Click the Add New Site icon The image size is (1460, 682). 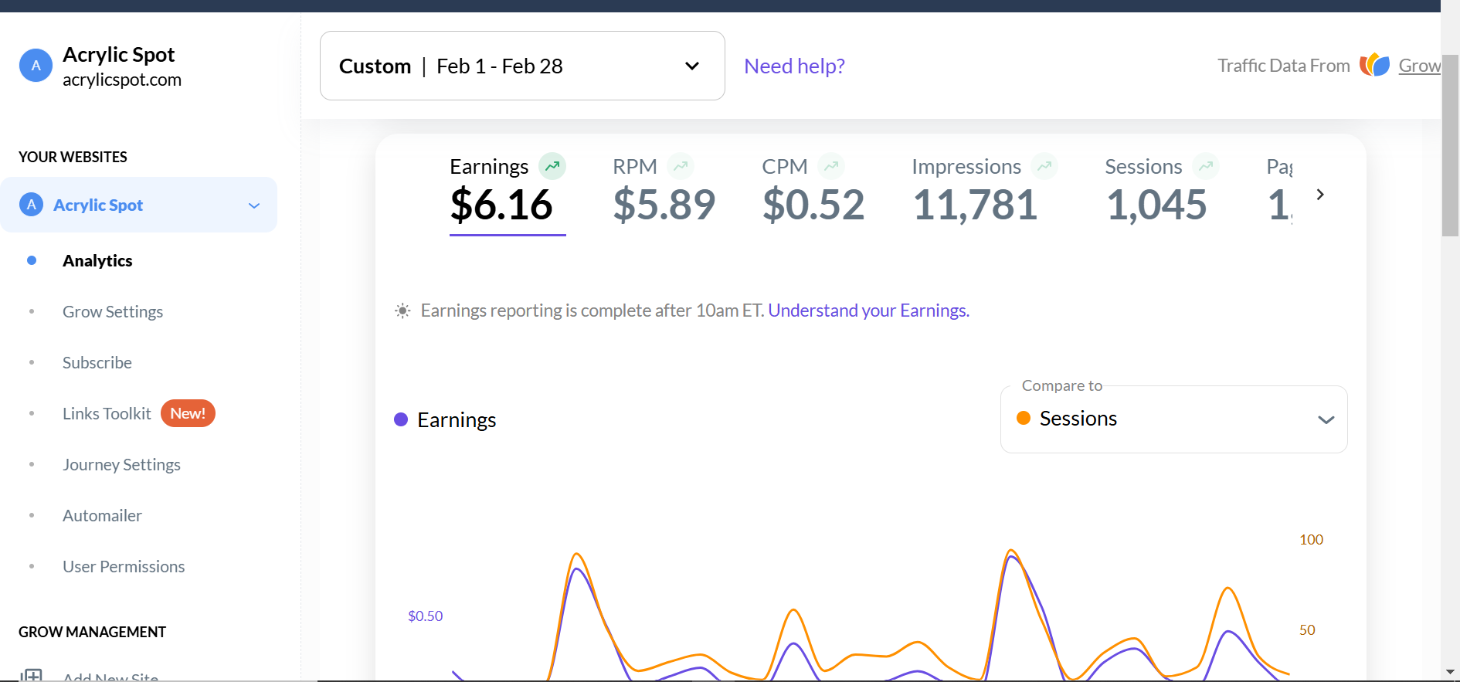pyautogui.click(x=31, y=675)
